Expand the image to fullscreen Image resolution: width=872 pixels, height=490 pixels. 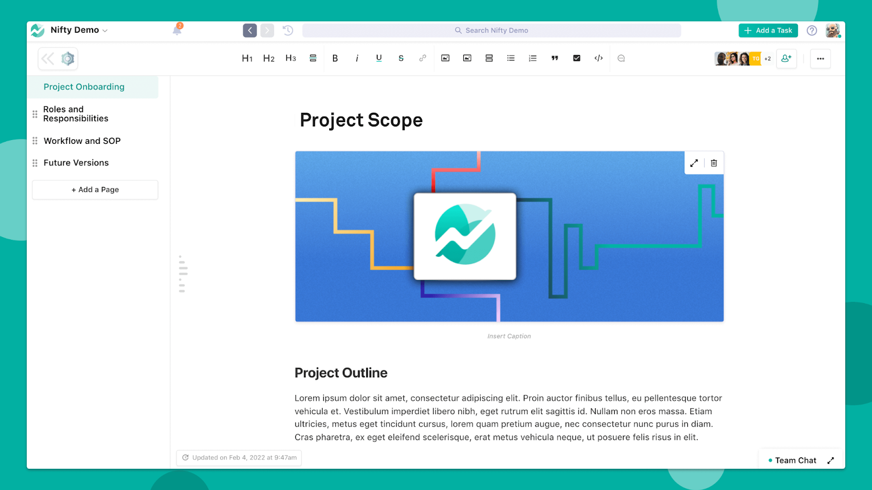click(694, 163)
